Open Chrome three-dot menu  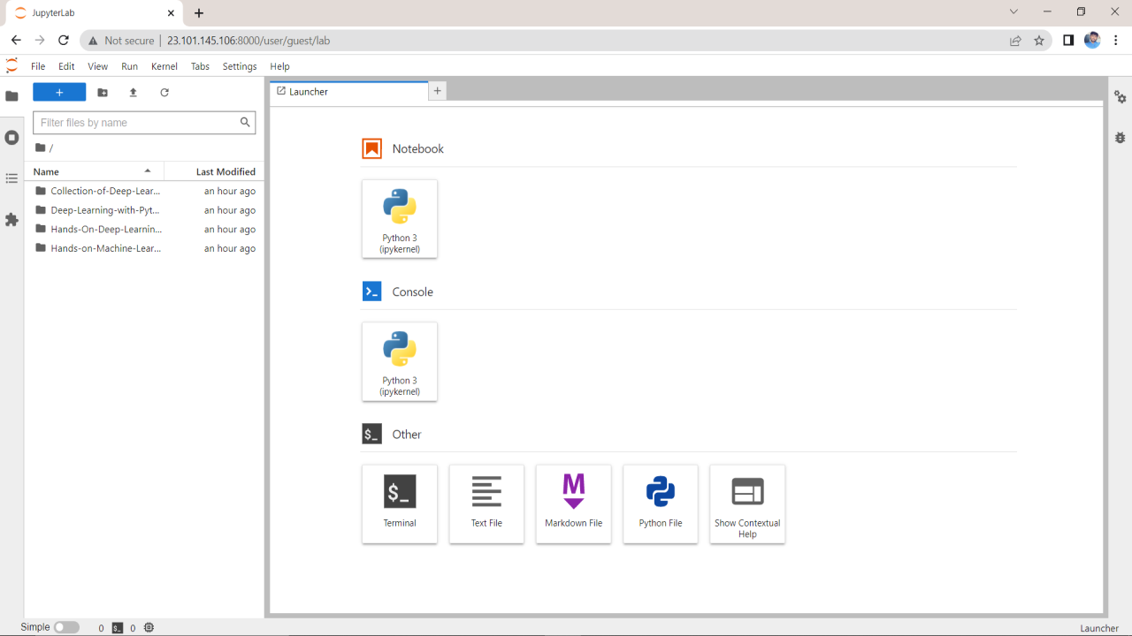(1116, 41)
